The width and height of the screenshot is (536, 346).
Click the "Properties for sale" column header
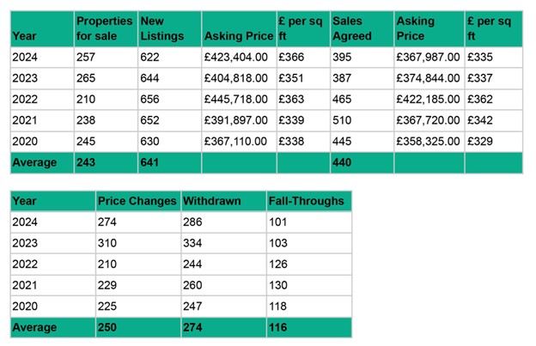coord(104,28)
